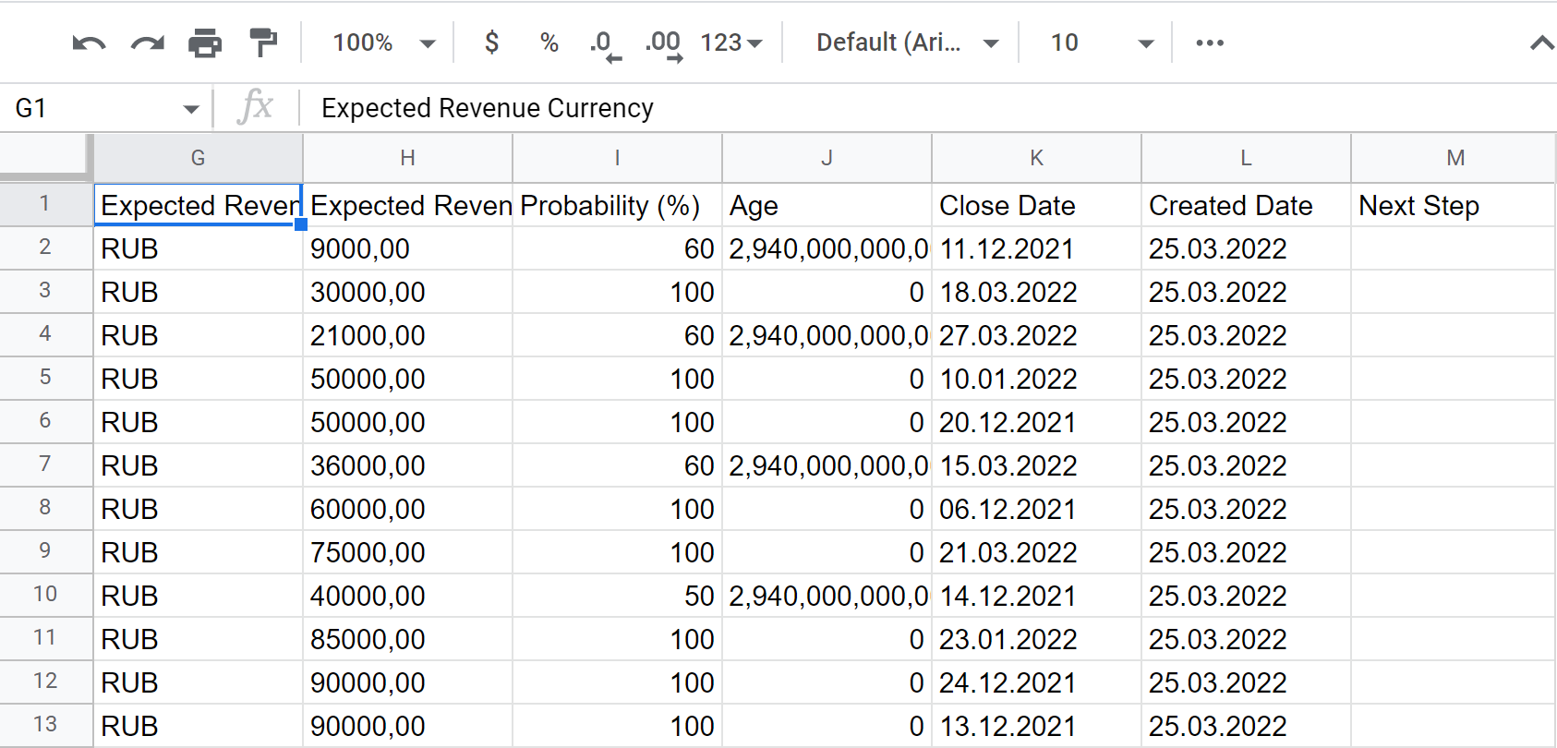Open the font size 10 dropdown
Image resolution: width=1557 pixels, height=748 pixels.
coord(1101,43)
